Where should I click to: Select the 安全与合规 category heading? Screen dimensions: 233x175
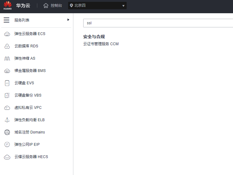point(94,37)
